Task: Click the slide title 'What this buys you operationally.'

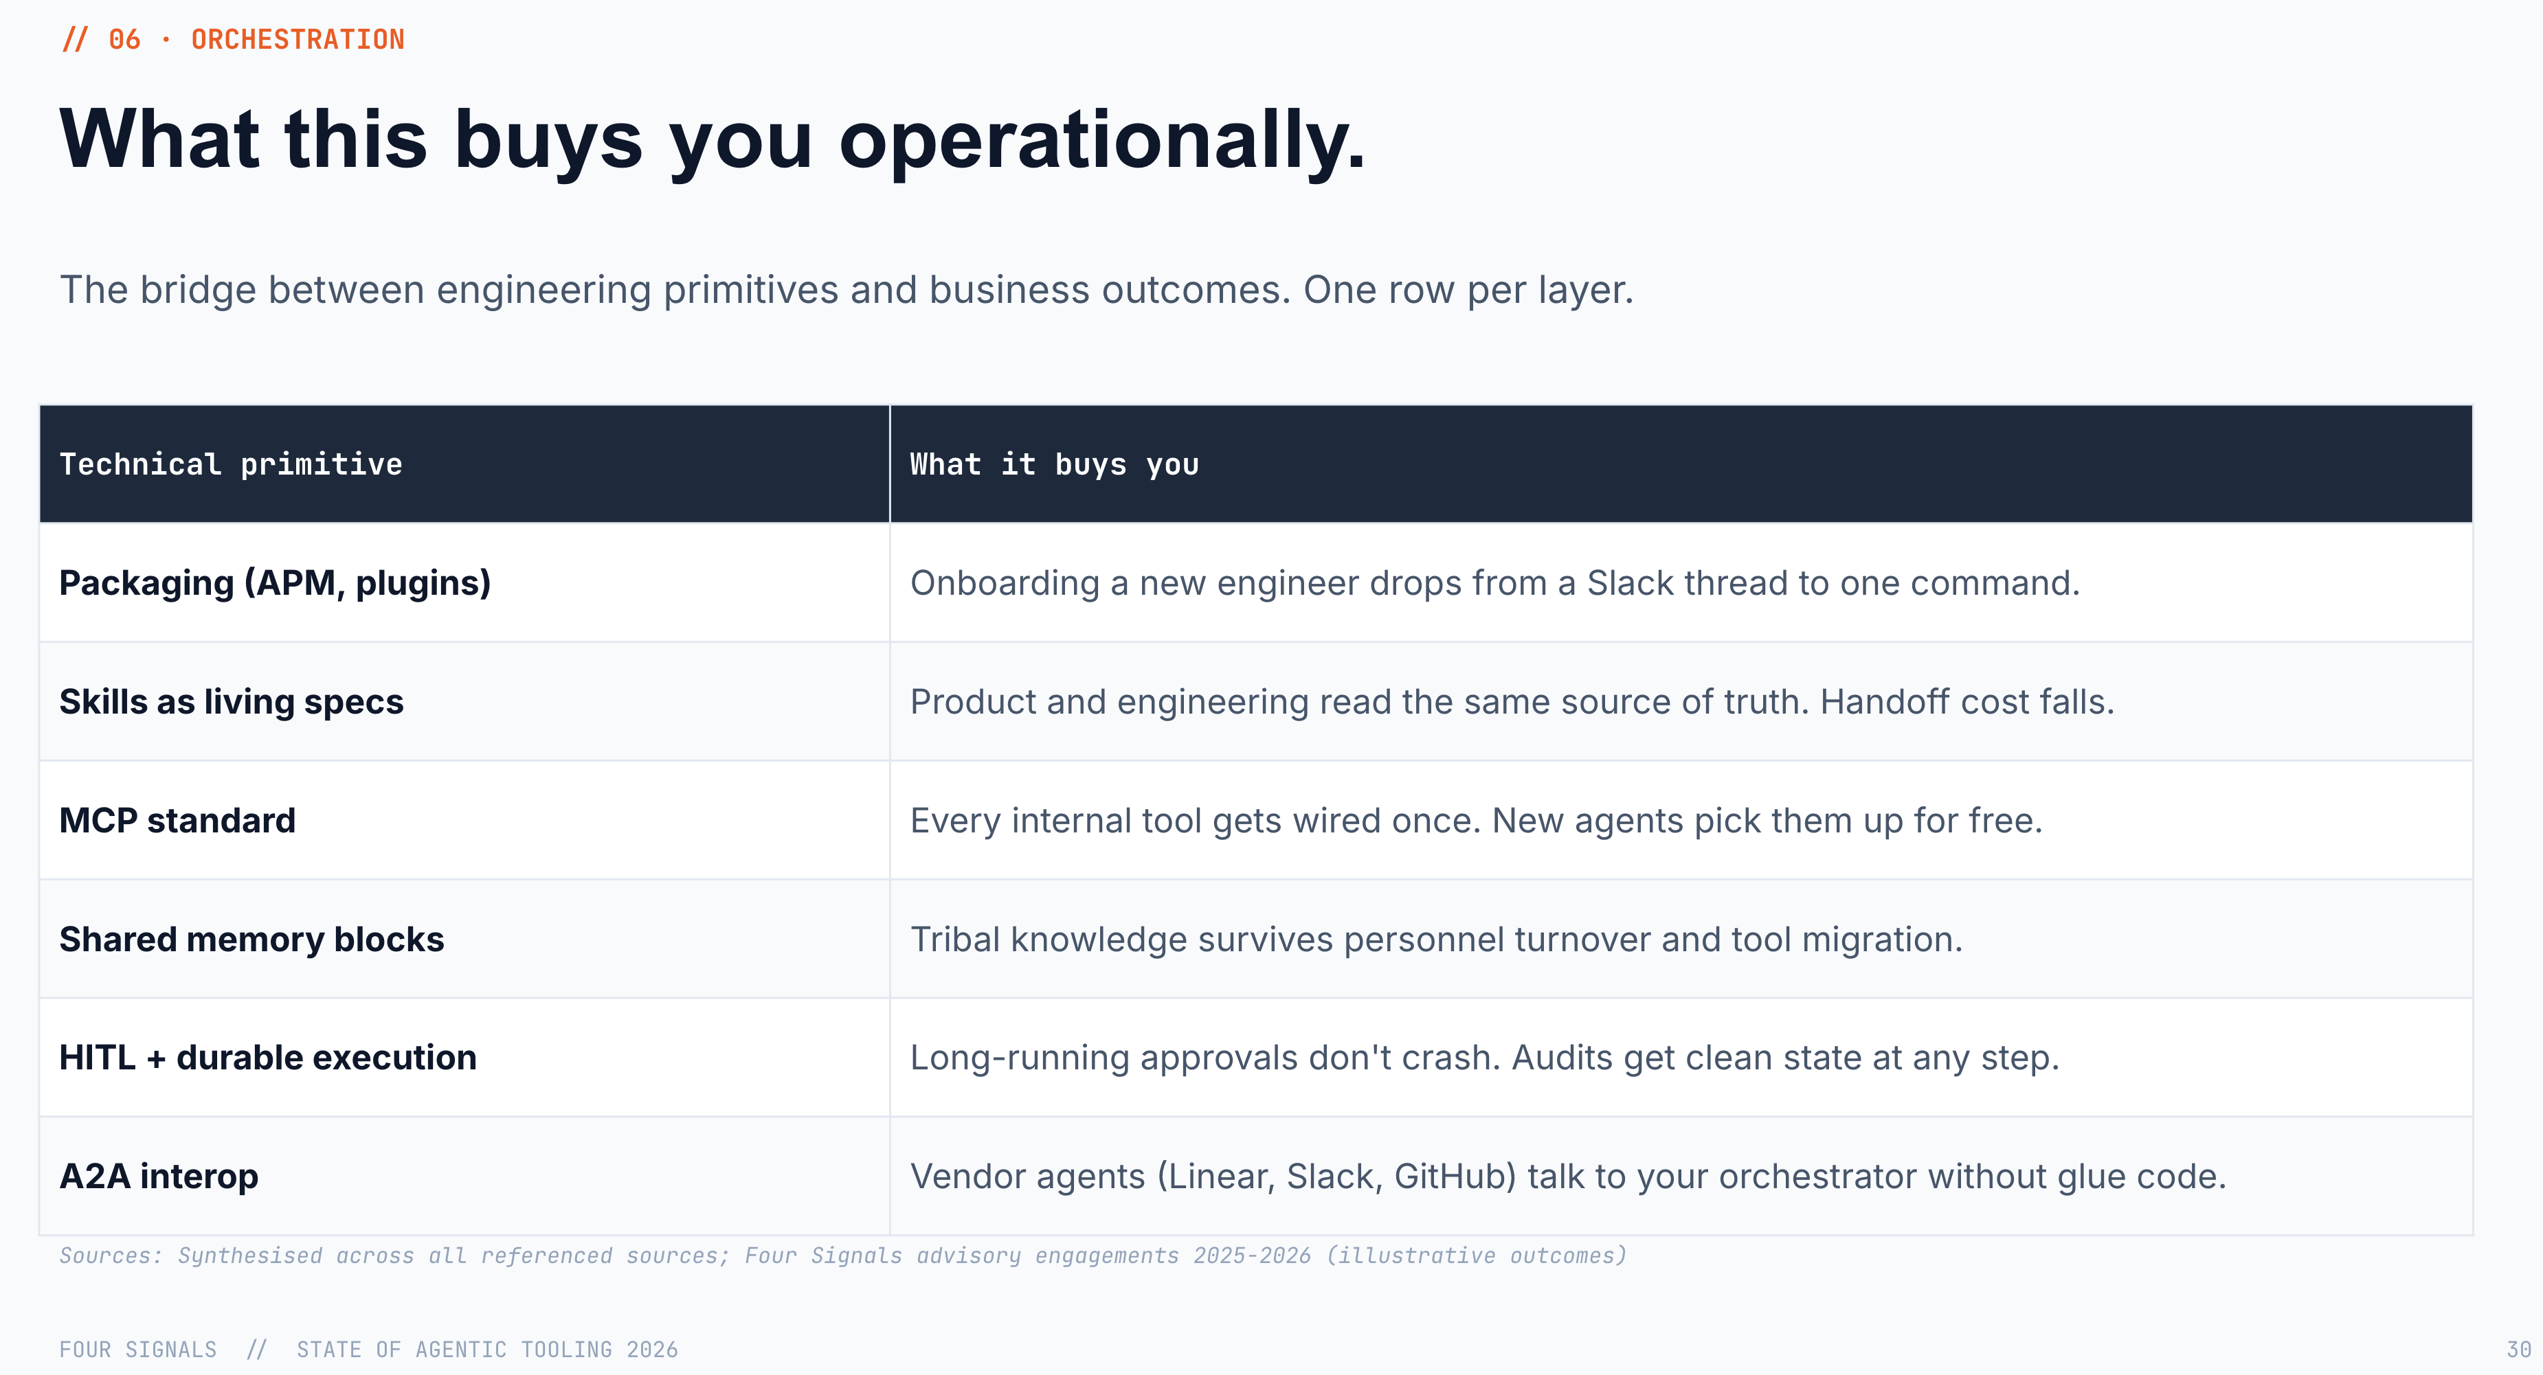Action: 712,140
